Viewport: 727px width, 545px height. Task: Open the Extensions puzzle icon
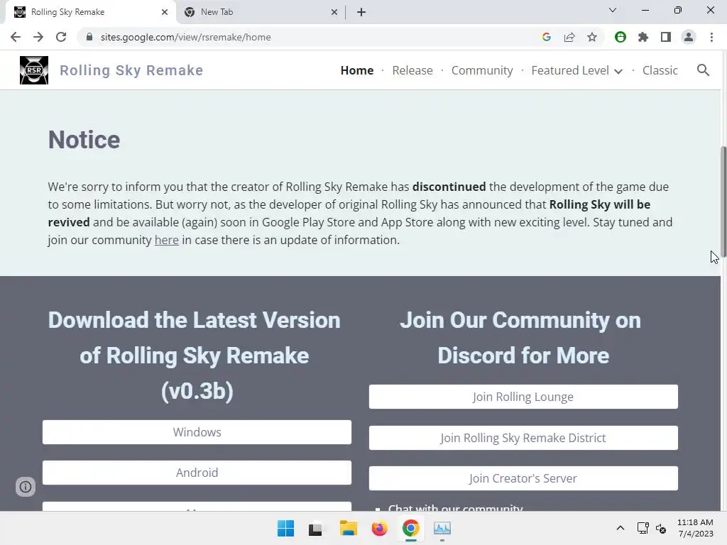point(643,37)
